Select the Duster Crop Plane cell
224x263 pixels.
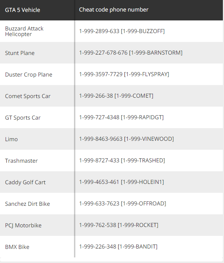[29, 74]
